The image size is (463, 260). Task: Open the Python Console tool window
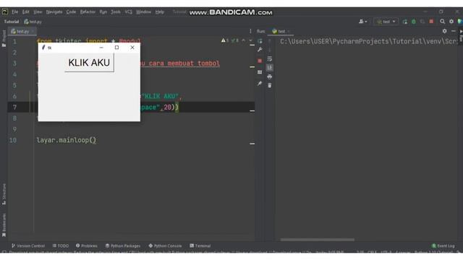tap(165, 246)
